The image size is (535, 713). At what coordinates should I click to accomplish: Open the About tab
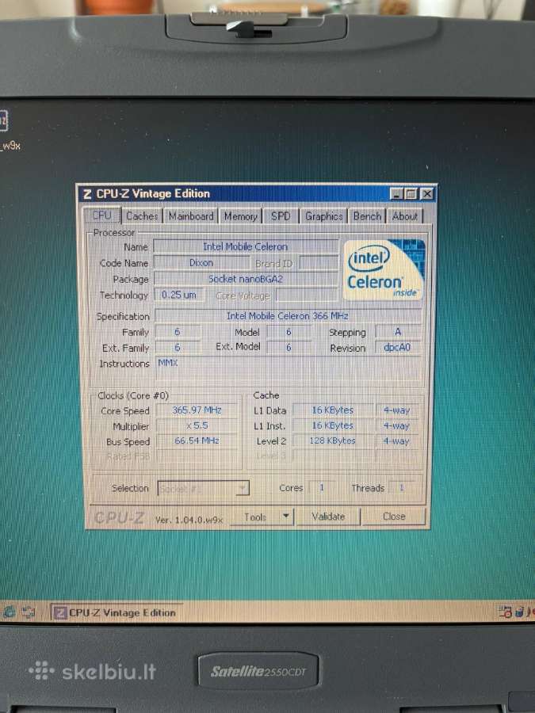405,216
